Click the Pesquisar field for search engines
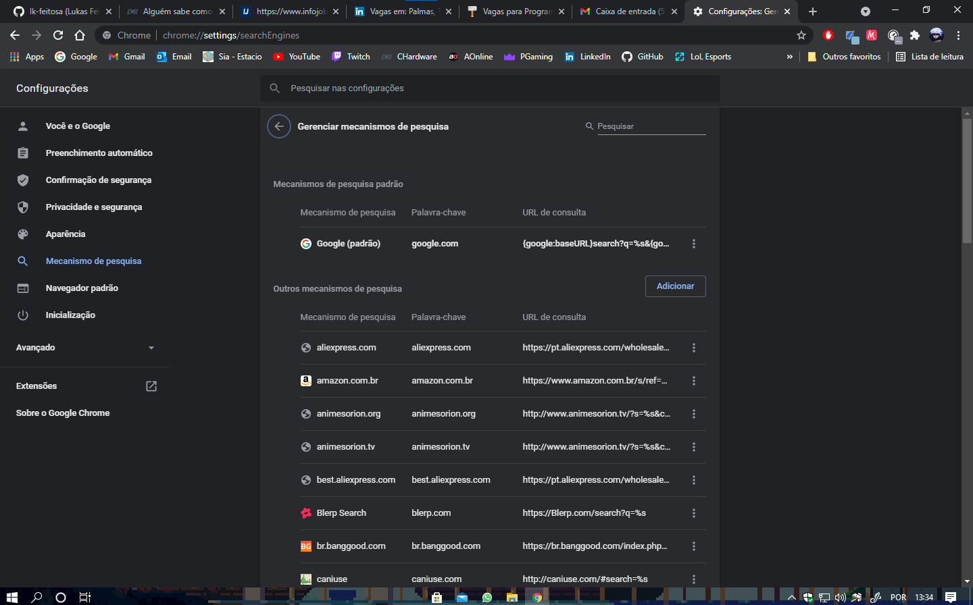This screenshot has width=973, height=605. click(651, 126)
